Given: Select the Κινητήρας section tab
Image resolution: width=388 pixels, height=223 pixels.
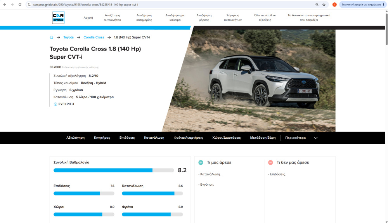Looking at the screenshot, I should (x=102, y=138).
